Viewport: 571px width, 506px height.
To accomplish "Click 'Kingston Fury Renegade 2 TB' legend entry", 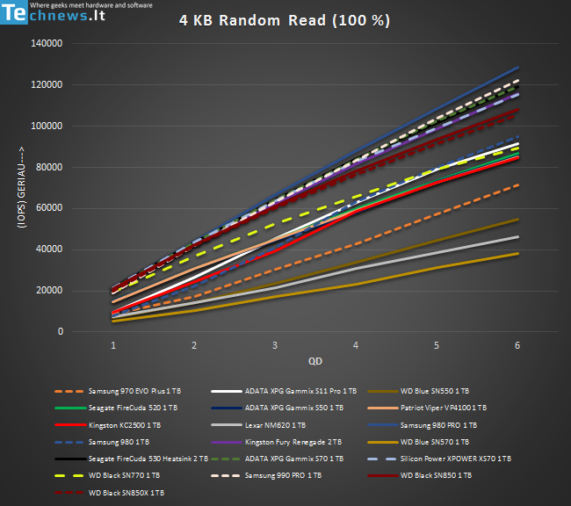I will click(x=277, y=442).
